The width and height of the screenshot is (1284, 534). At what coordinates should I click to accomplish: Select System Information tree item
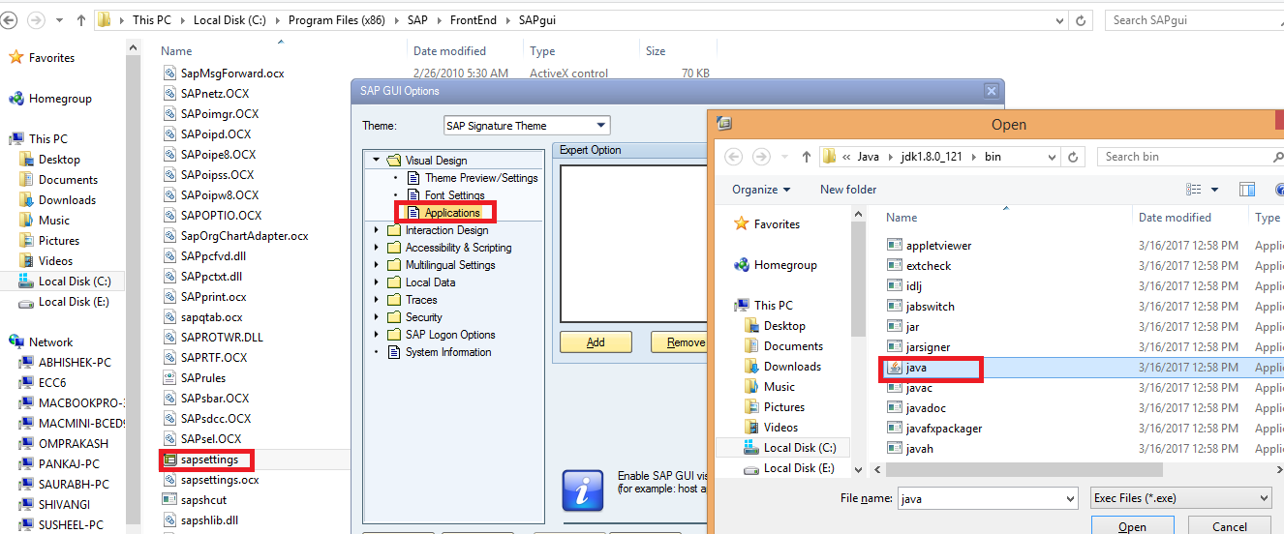point(448,352)
